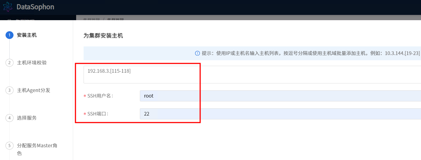Viewport: 421px width, 160px height.
Task: Open the 安装主机 step label
Action: click(x=27, y=35)
